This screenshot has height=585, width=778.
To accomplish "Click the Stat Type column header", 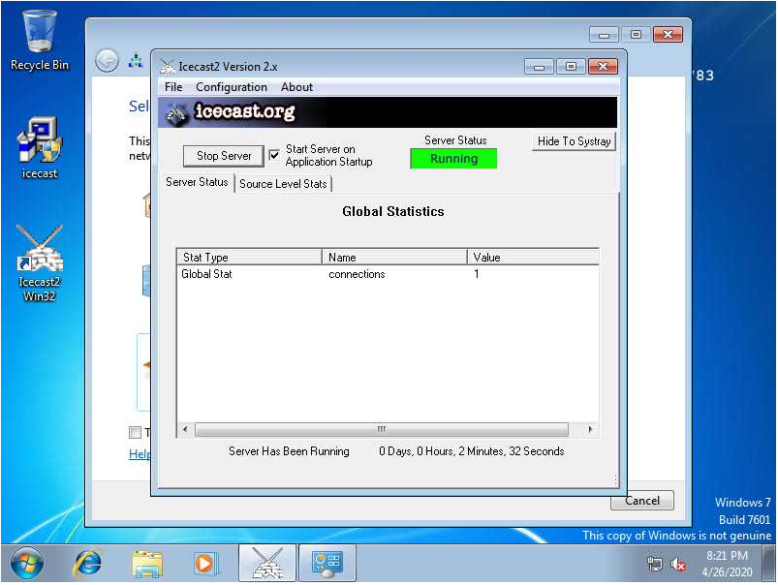I will [248, 258].
